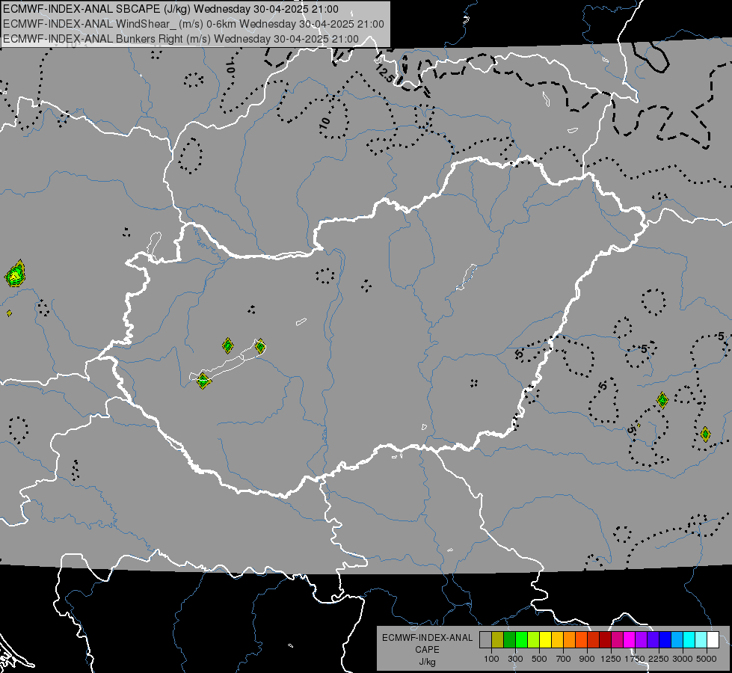Viewport: 732px width, 673px height.
Task: Click the legend value 700
Action: (x=564, y=659)
